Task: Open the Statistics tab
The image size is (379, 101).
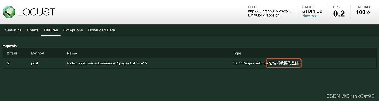Action: 13,30
